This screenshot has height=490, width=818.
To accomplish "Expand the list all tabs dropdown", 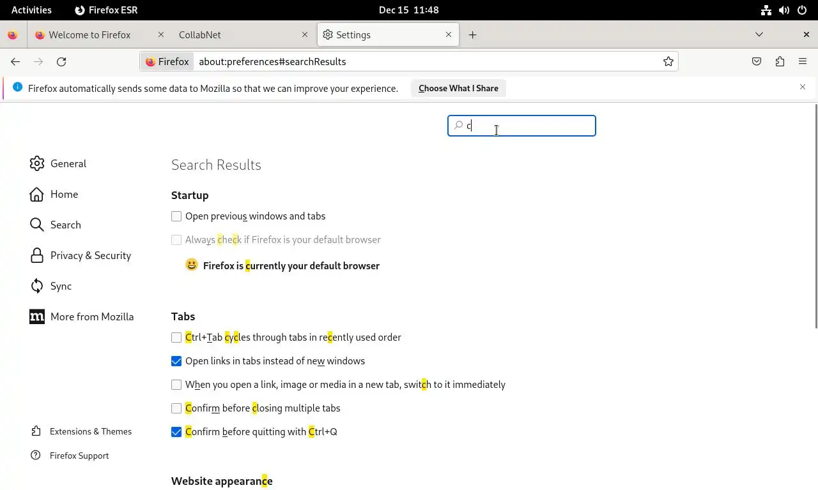I will tap(759, 35).
